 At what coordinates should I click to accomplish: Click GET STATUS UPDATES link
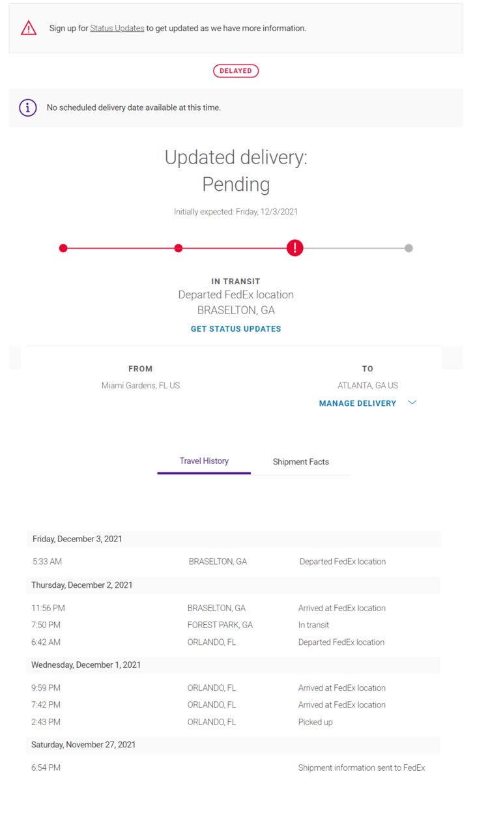[x=236, y=329]
